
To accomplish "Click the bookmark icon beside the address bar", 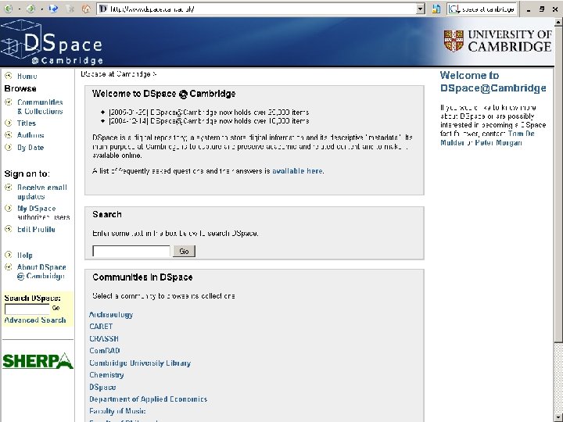I will pos(436,9).
